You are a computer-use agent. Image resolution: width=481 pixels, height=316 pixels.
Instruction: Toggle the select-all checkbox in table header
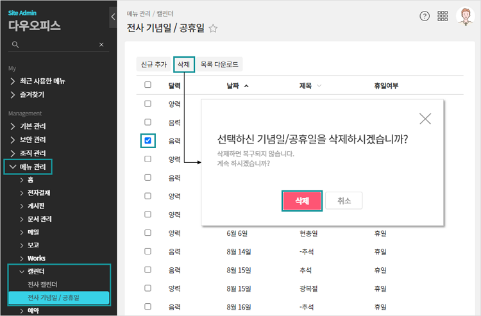point(148,85)
